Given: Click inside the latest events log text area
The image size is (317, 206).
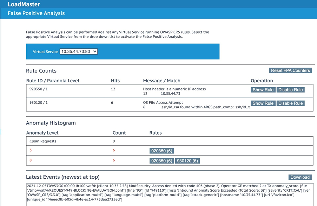Looking at the screenshot, I should (x=170, y=195).
